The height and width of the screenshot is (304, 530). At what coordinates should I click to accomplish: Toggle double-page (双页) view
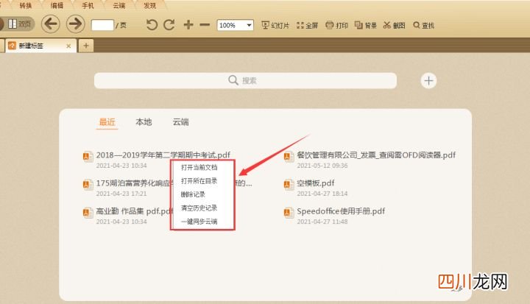(x=19, y=24)
